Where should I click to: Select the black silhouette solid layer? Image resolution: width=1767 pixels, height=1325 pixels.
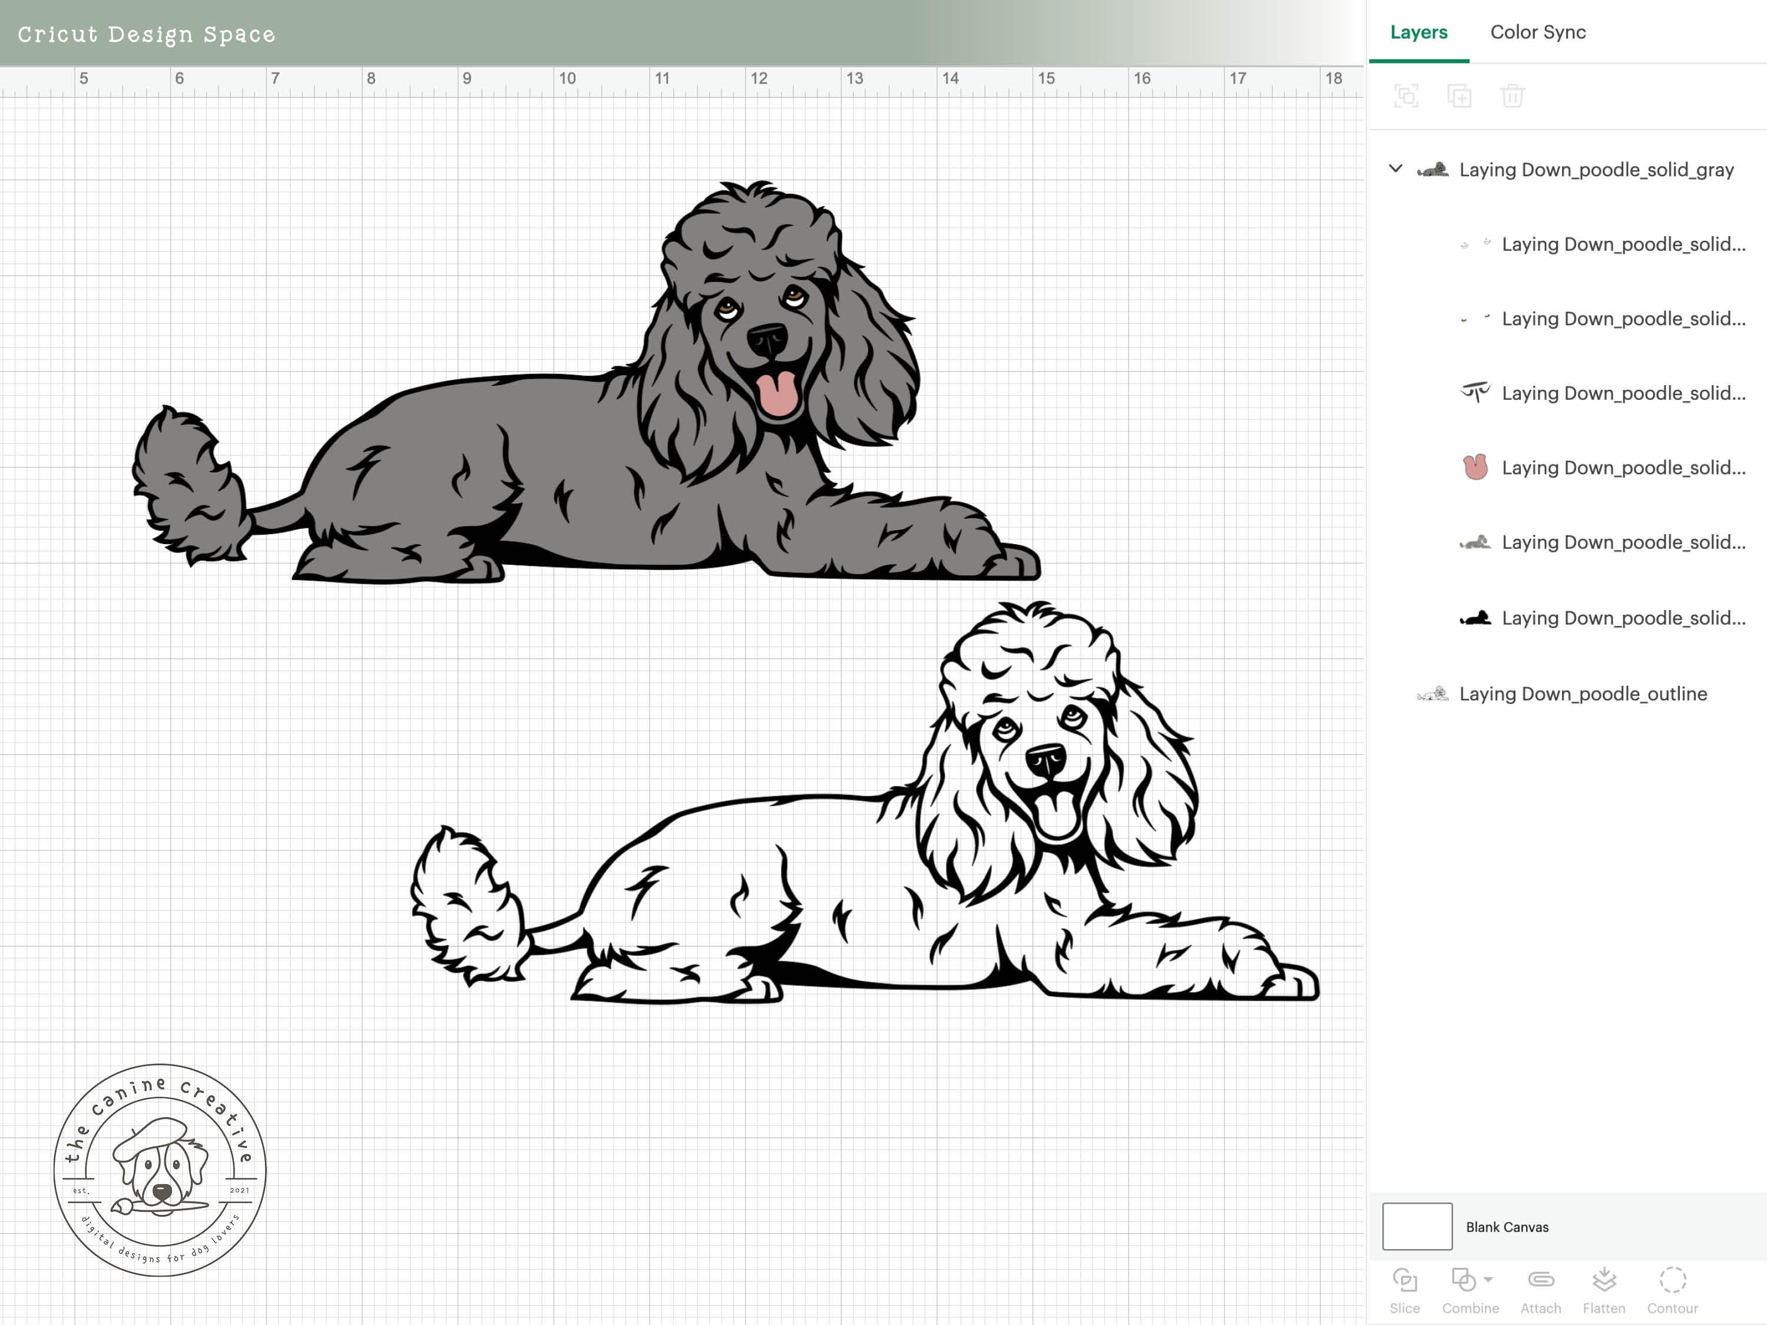click(x=1622, y=617)
